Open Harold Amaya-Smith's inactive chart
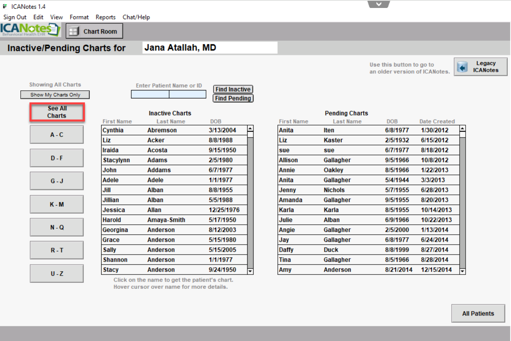The image size is (511, 341). coord(174,220)
